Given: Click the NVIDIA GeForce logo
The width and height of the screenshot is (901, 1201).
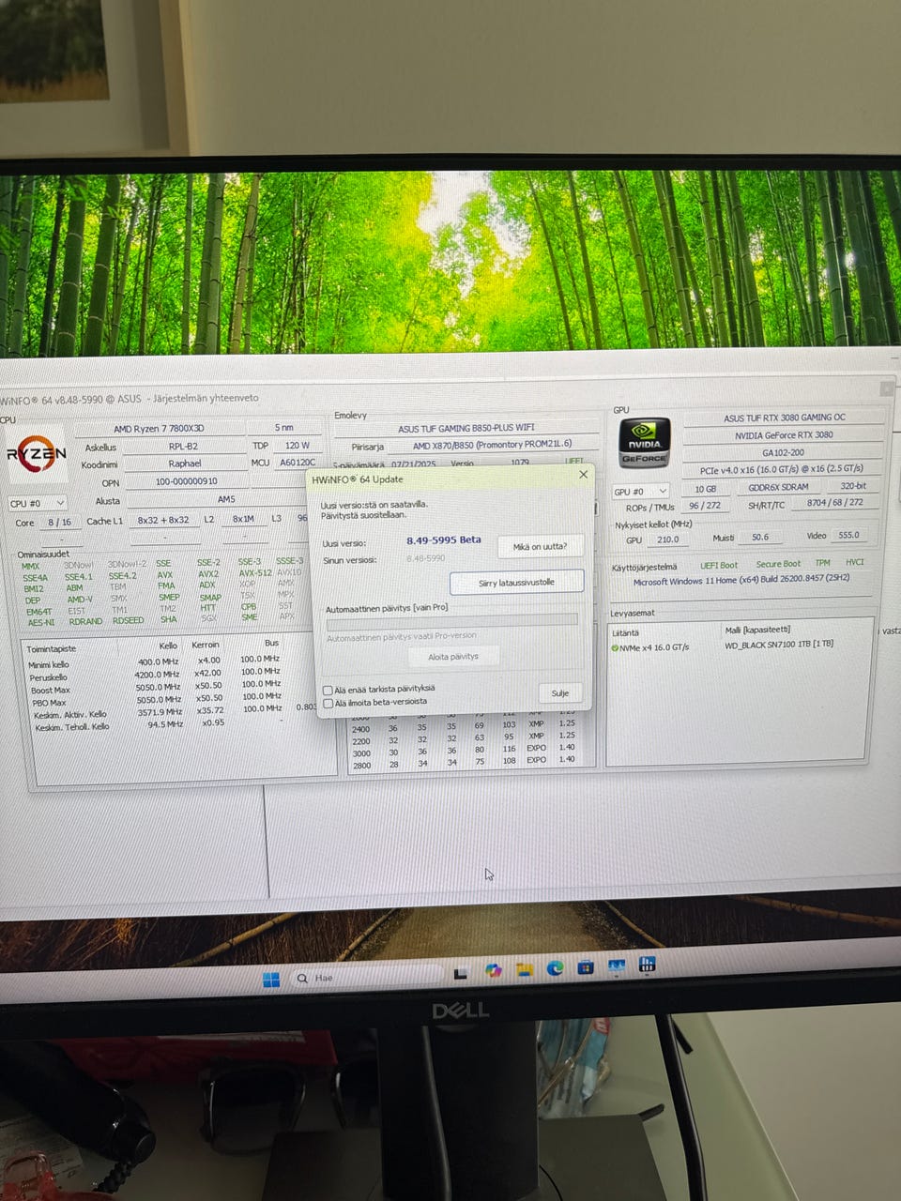Looking at the screenshot, I should [644, 443].
